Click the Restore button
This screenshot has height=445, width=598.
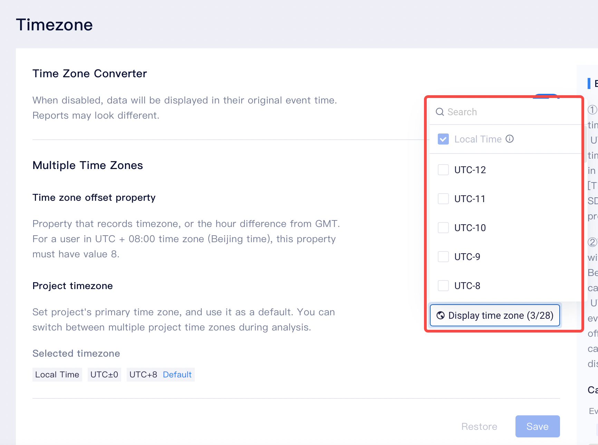(479, 426)
